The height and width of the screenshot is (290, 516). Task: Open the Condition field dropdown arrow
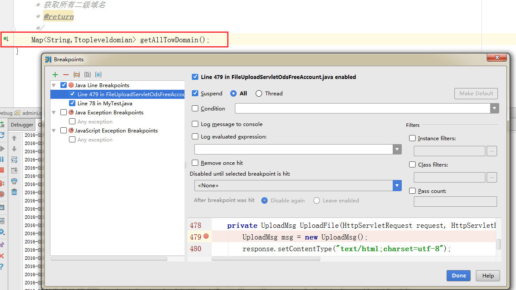click(x=494, y=108)
